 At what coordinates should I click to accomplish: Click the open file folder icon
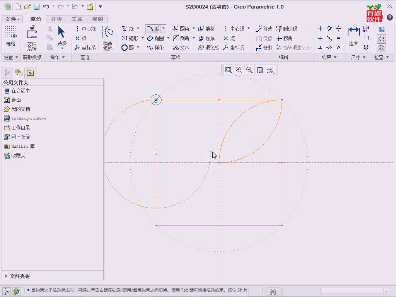click(x=27, y=7)
